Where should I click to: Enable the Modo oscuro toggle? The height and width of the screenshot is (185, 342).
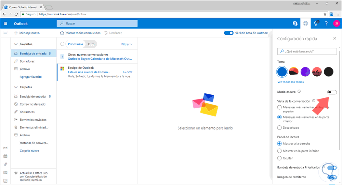[332, 92]
